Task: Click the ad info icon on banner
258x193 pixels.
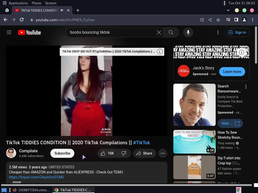Action: coord(241,52)
